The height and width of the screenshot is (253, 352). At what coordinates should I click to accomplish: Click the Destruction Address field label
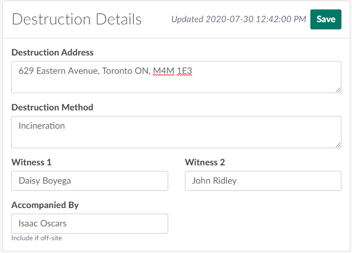[52, 53]
